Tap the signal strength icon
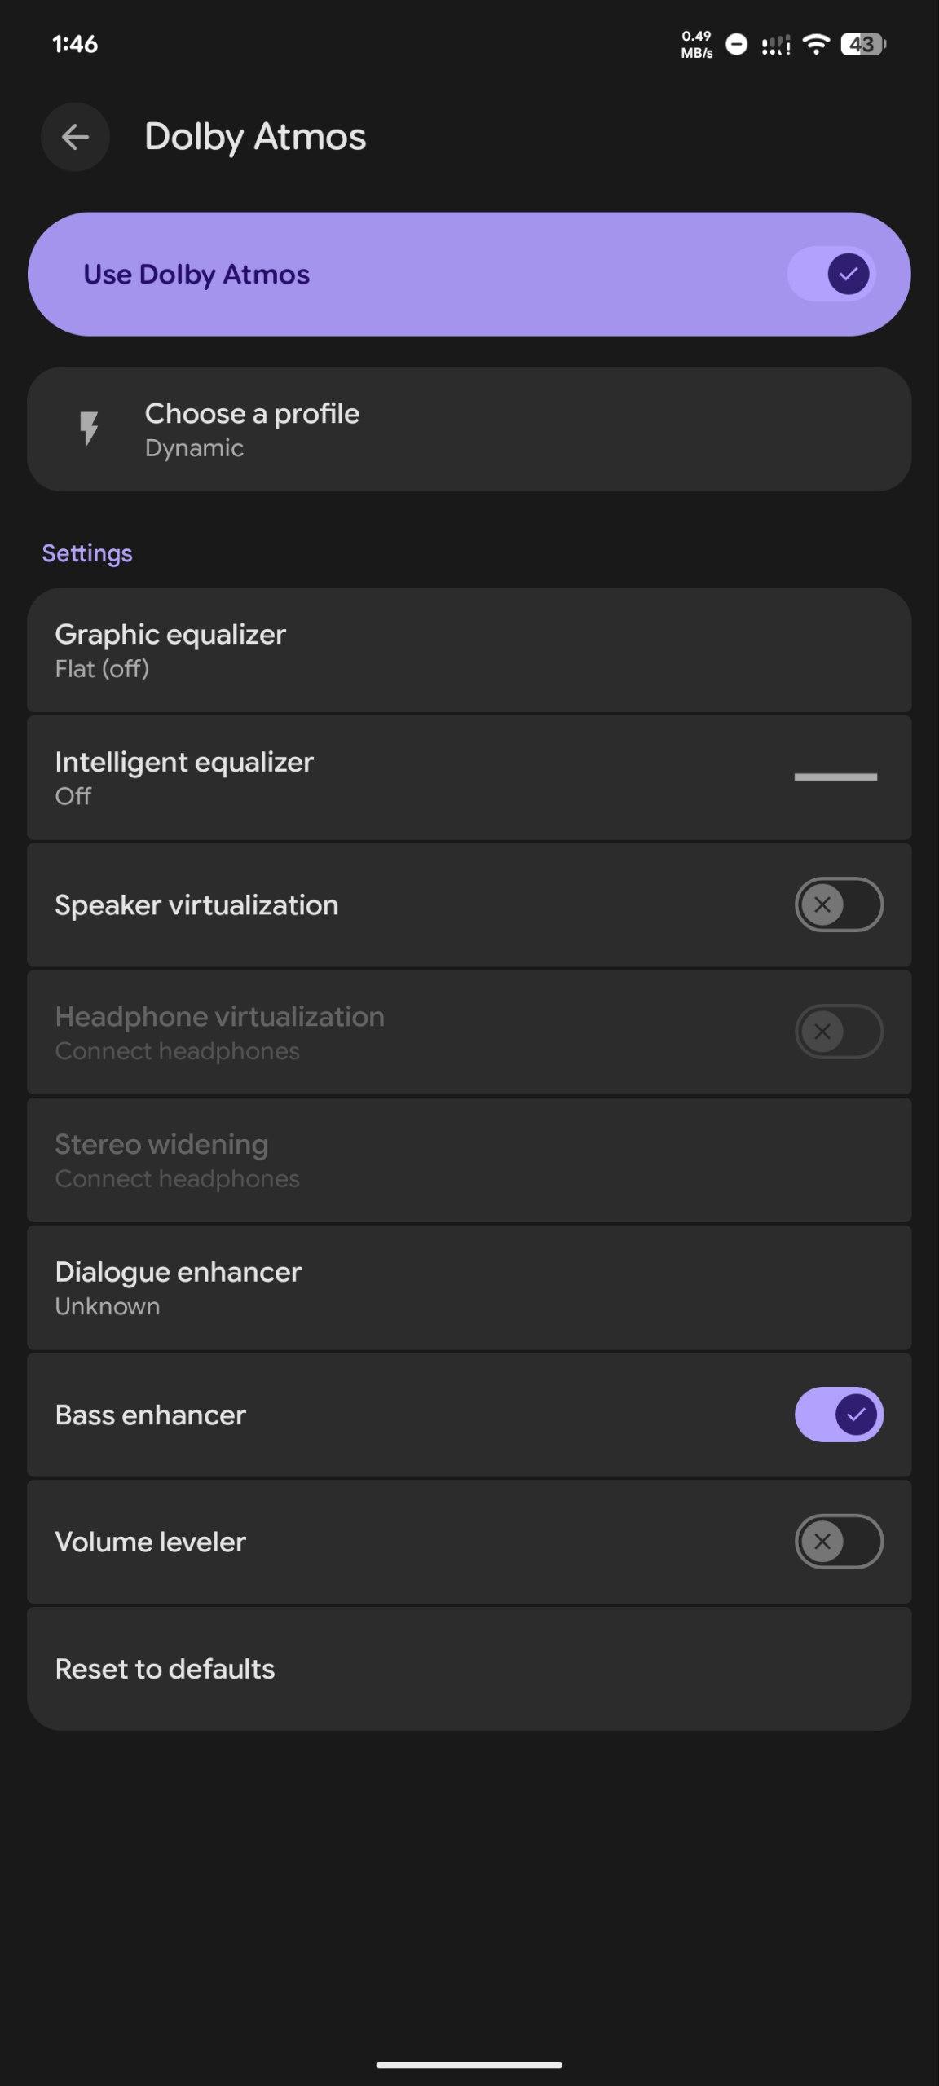 pos(775,45)
